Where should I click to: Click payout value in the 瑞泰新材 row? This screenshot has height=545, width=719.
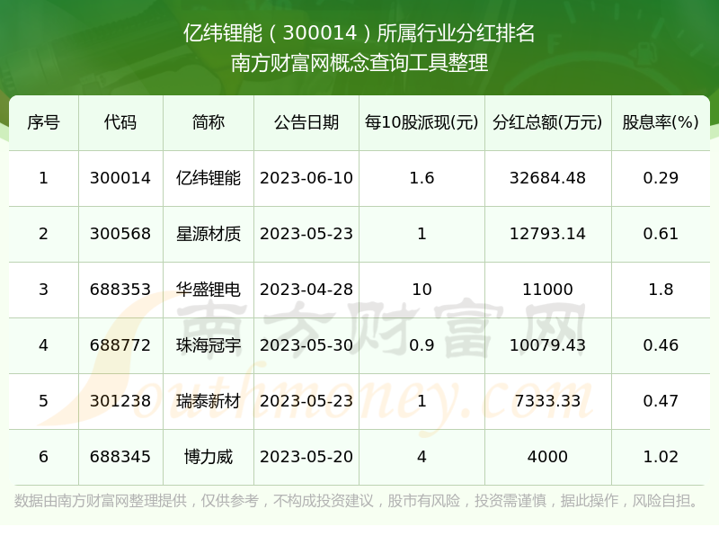coord(422,401)
